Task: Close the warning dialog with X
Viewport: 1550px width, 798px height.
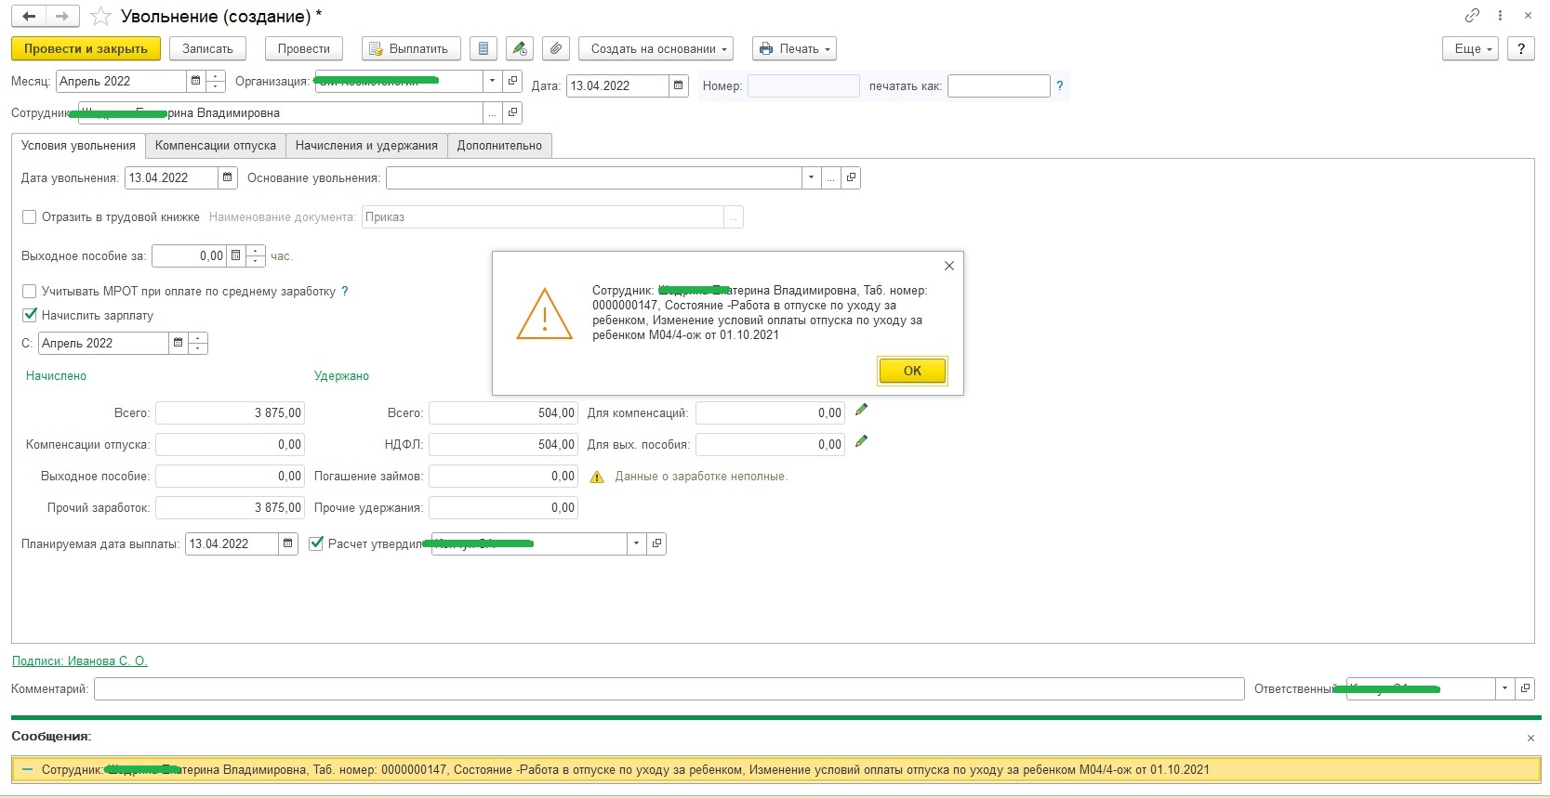Action: (x=948, y=266)
